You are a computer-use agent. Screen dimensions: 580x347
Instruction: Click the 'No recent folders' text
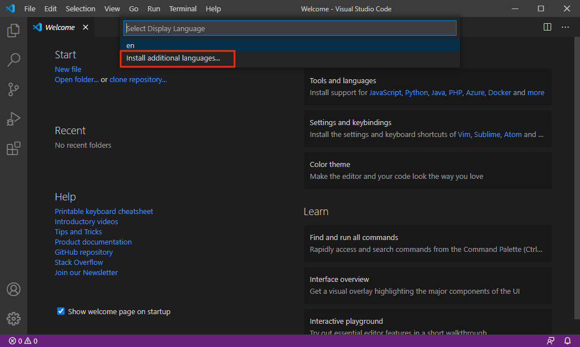(x=83, y=145)
